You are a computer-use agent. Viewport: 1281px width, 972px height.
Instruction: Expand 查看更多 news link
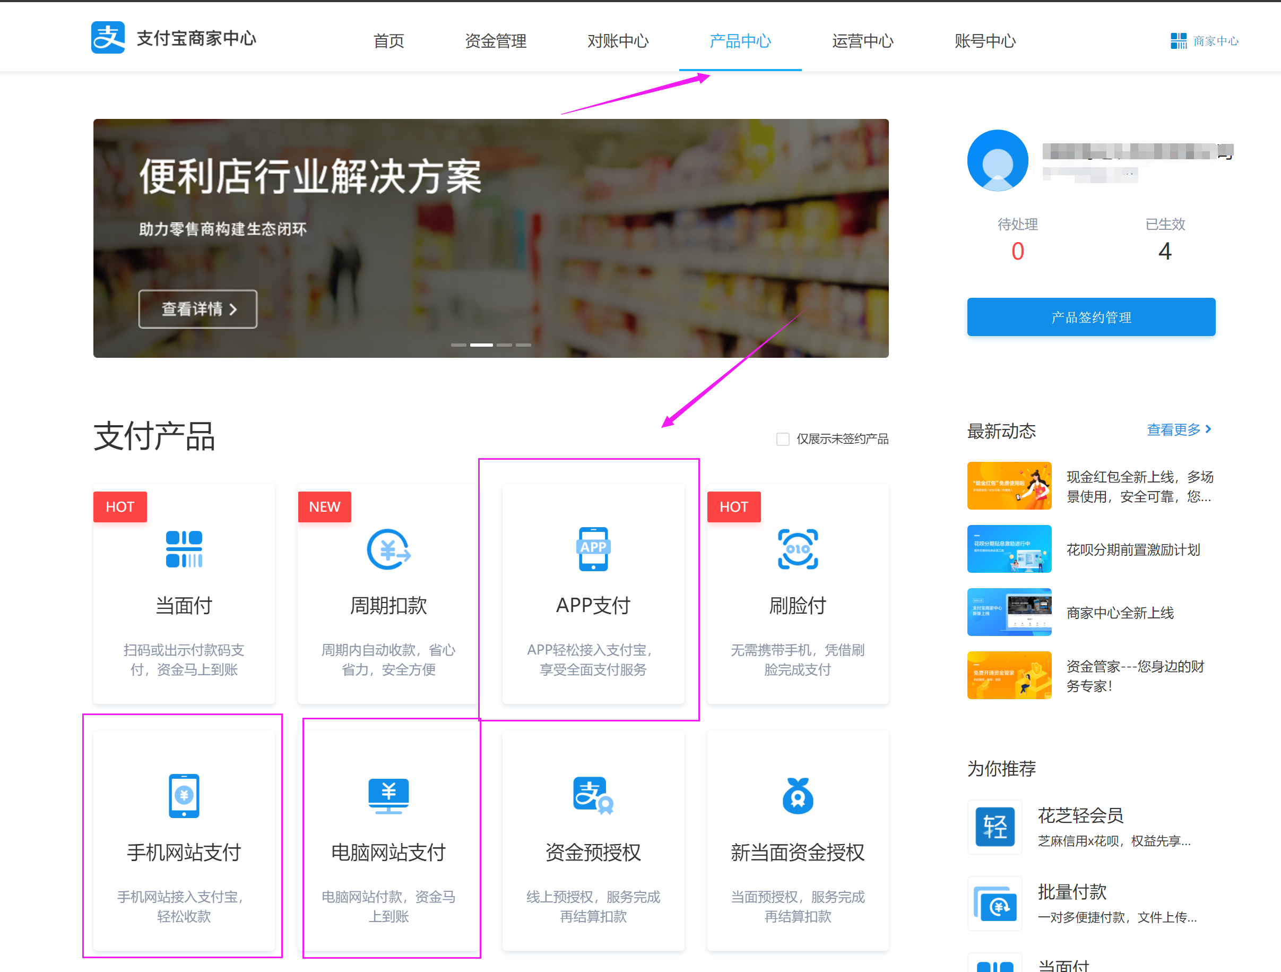(1179, 429)
